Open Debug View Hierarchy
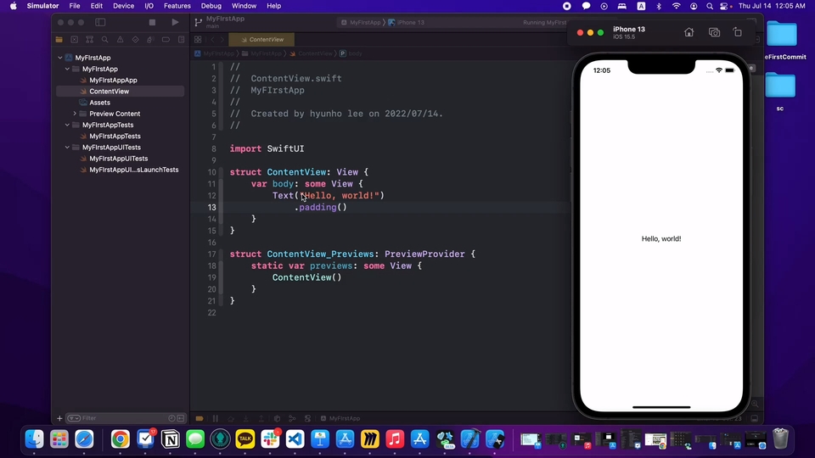This screenshot has height=458, width=815. pos(277,418)
